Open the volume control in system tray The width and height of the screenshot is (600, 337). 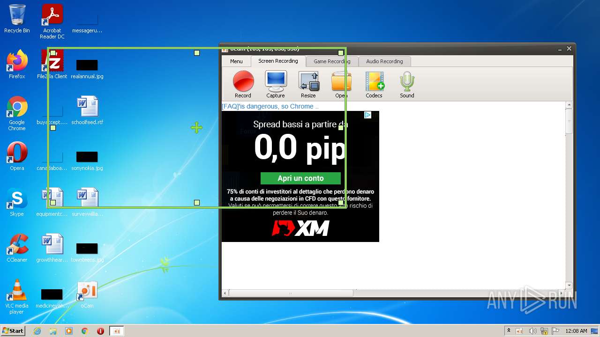click(532, 331)
